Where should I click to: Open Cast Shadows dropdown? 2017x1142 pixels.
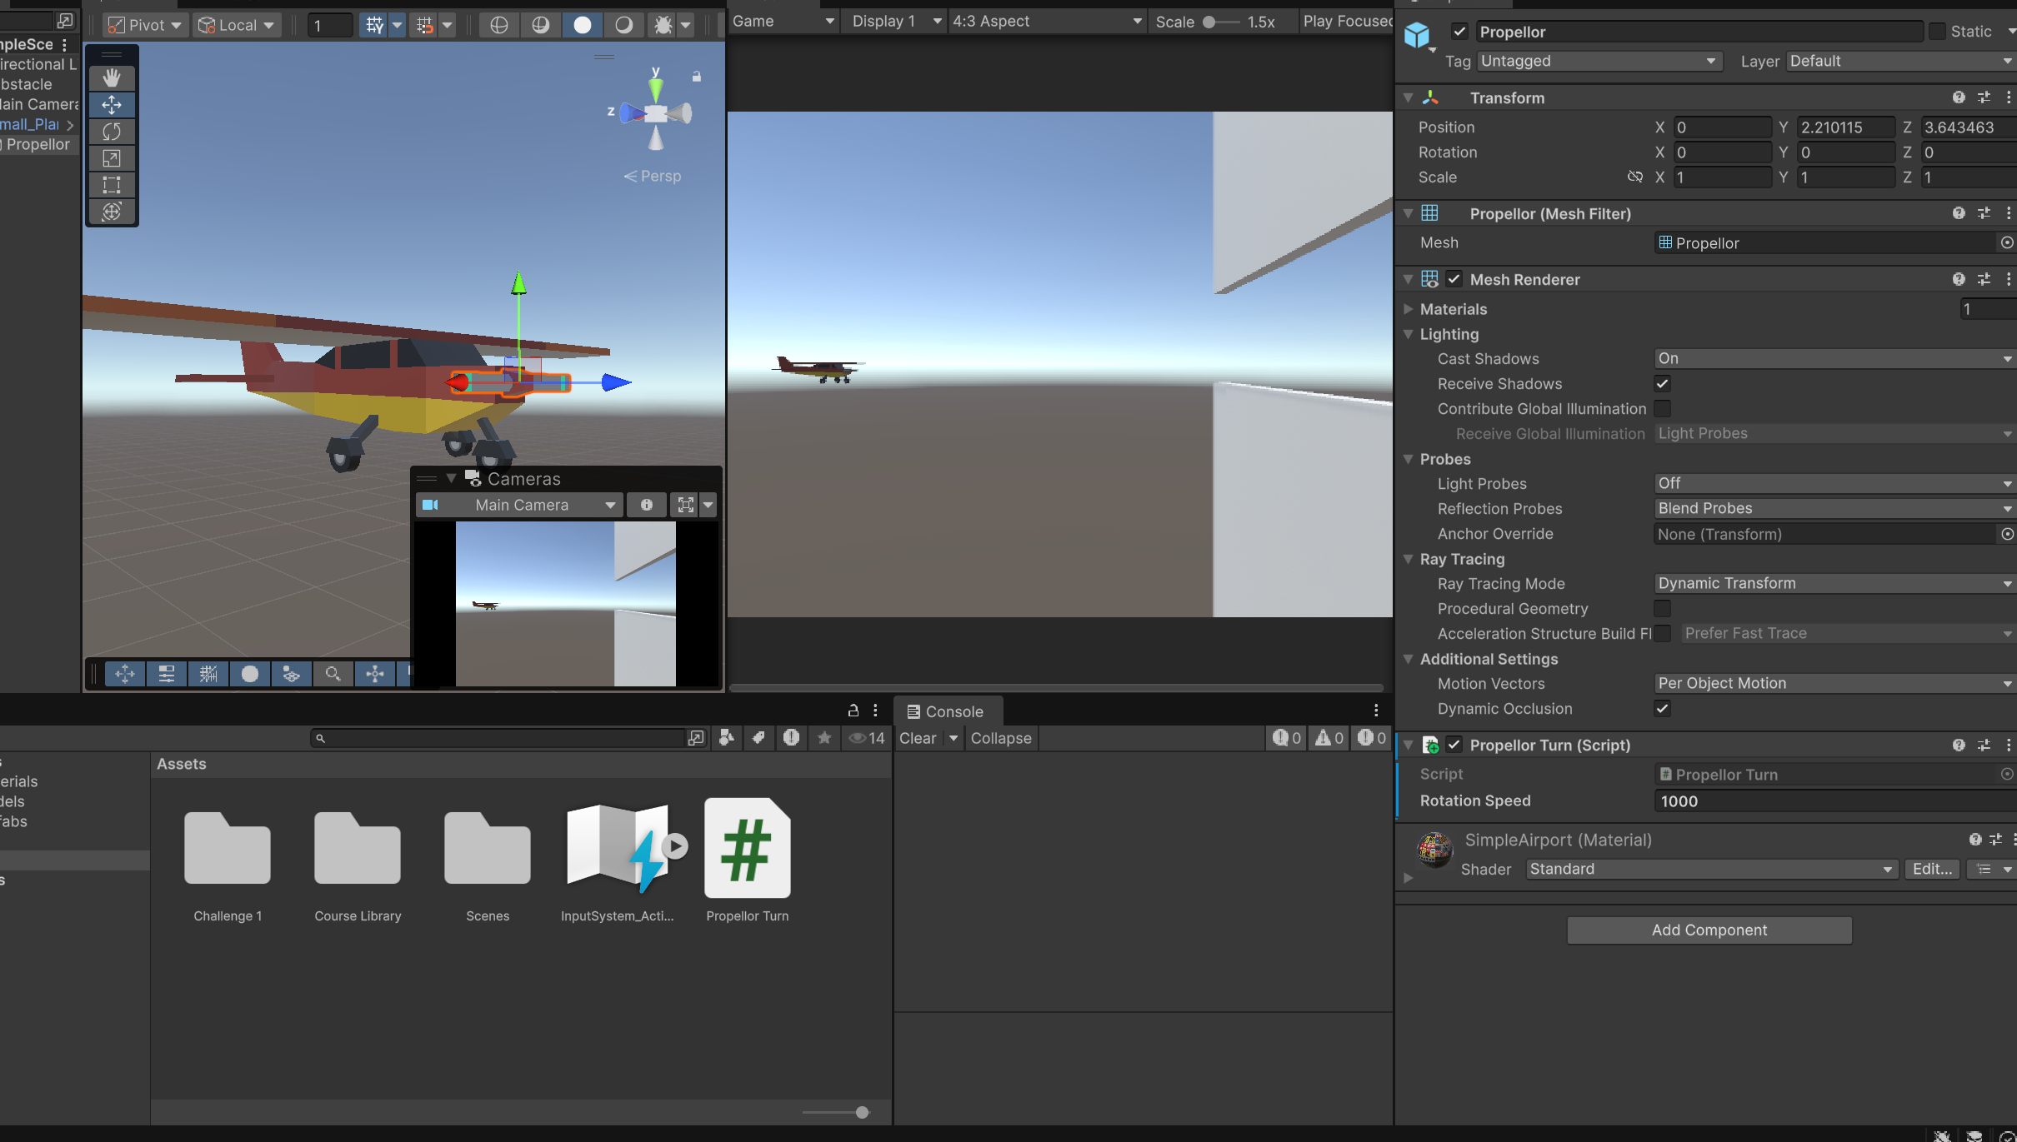tap(1834, 359)
